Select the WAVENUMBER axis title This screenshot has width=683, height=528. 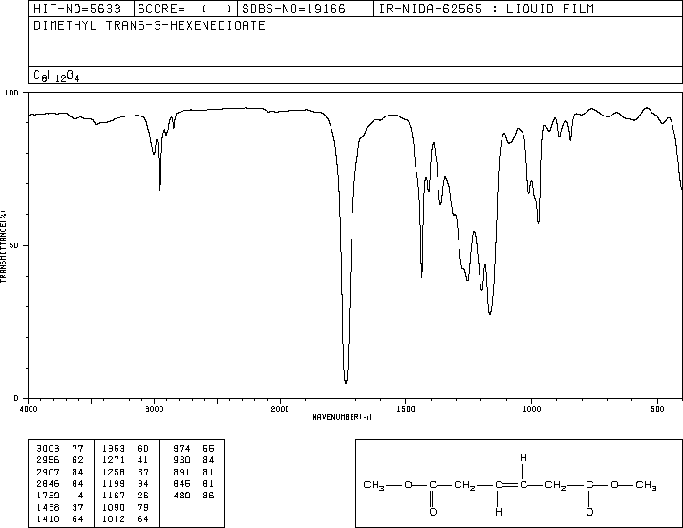[x=342, y=417]
